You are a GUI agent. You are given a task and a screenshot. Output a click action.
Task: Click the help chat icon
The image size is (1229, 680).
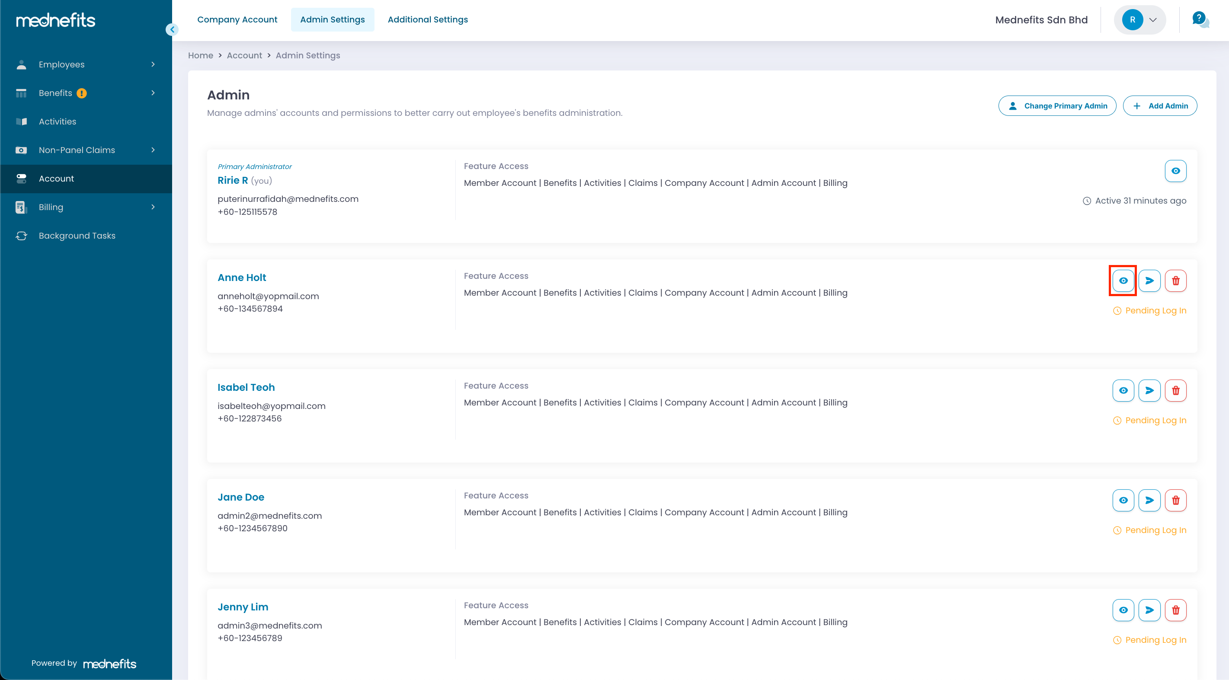pos(1200,19)
